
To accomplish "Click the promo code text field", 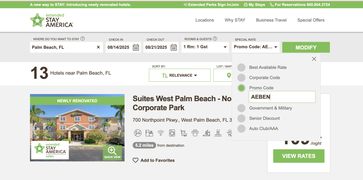I will click(282, 97).
